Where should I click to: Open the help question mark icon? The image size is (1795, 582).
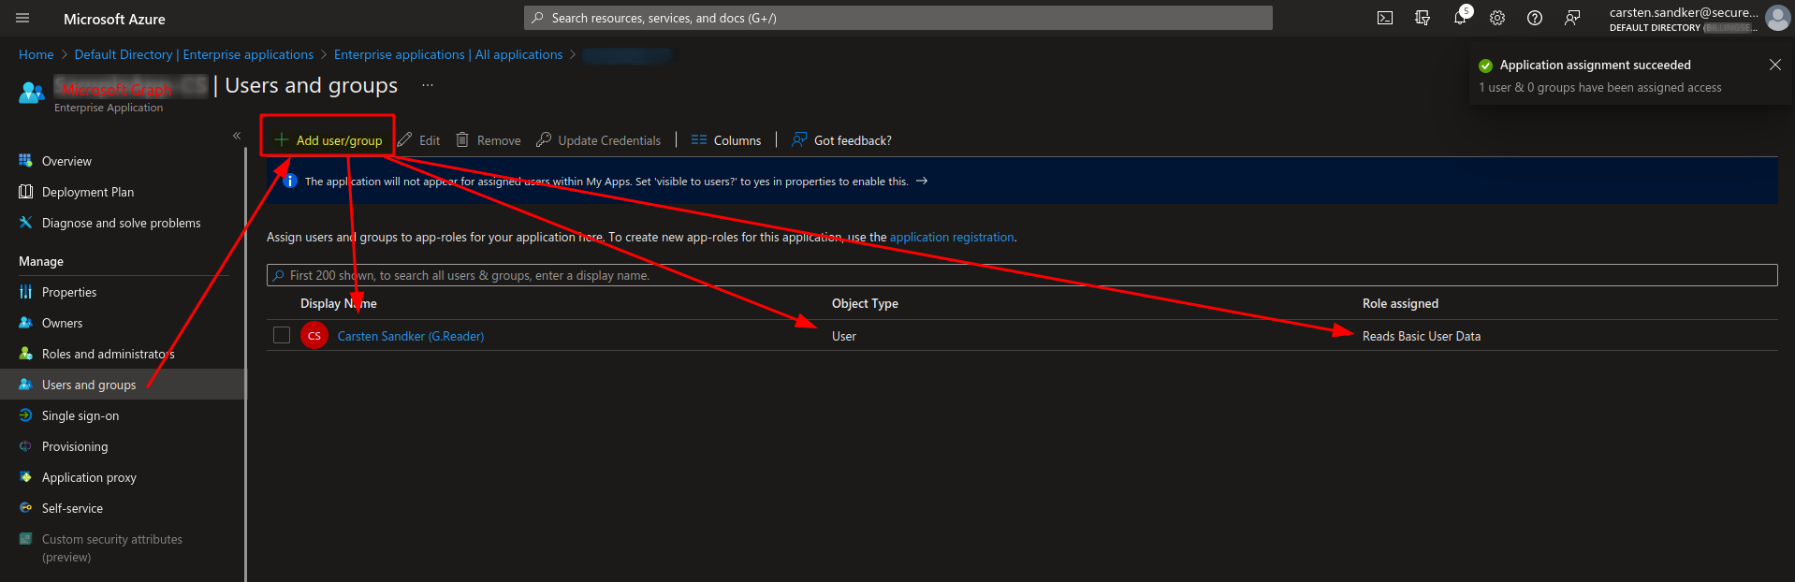tap(1535, 18)
